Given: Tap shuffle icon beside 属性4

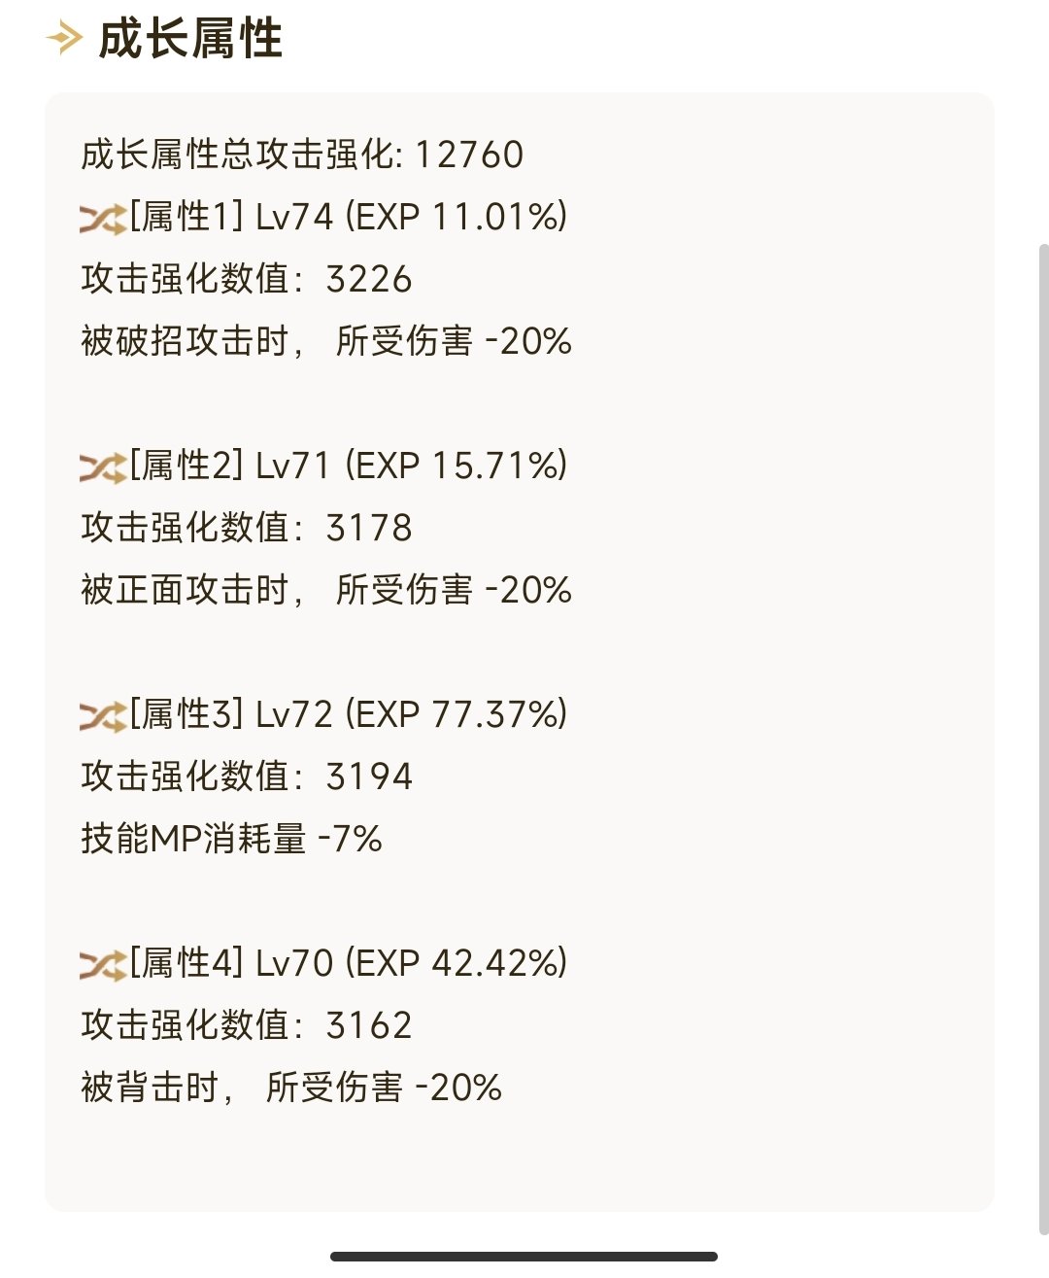Looking at the screenshot, I should pos(103,965).
